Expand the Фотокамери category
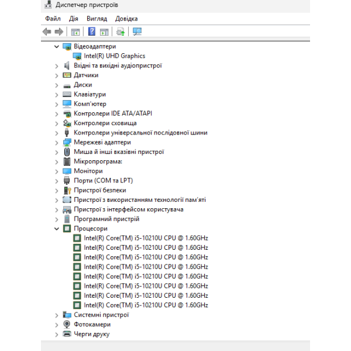This screenshot has height=351, width=351. pyautogui.click(x=56, y=325)
